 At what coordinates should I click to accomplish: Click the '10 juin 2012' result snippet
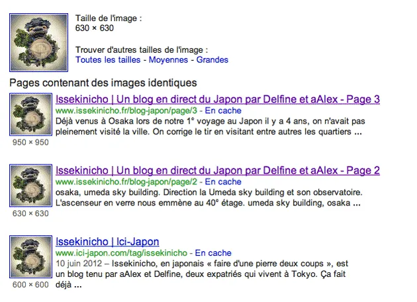202,274
